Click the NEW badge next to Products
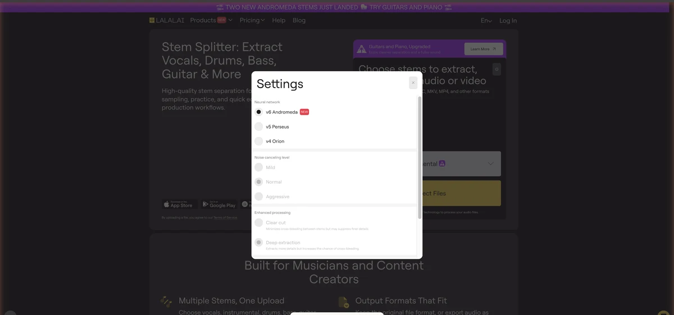 [222, 20]
